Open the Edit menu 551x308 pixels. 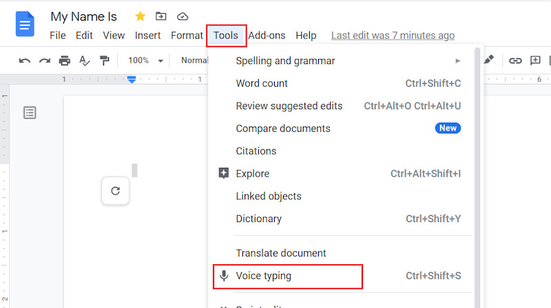(84, 36)
